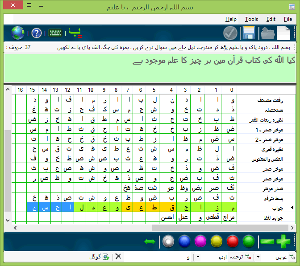
Task: Select the نظیرہ قمری row label
Action: click(x=272, y=150)
